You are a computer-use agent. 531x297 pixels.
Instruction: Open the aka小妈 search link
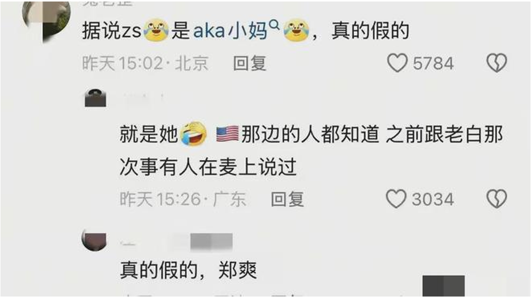pyautogui.click(x=230, y=30)
